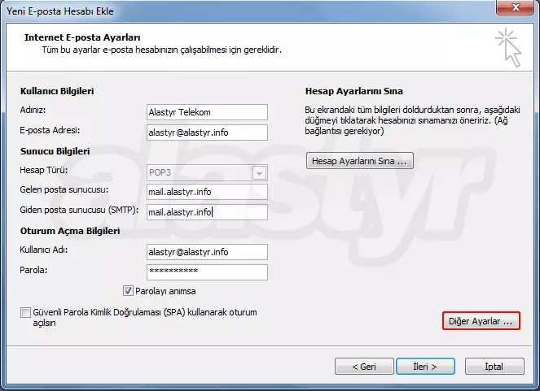Enable the Güvenli Parola Kimlik Doğrulaması (SPA) checkbox

pos(25,312)
